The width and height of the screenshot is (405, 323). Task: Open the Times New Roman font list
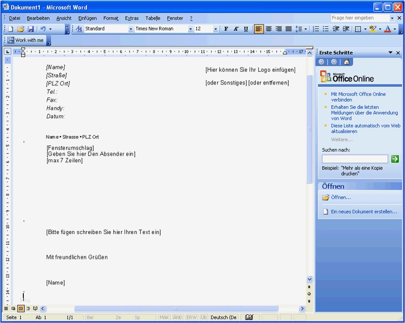[x=191, y=29]
